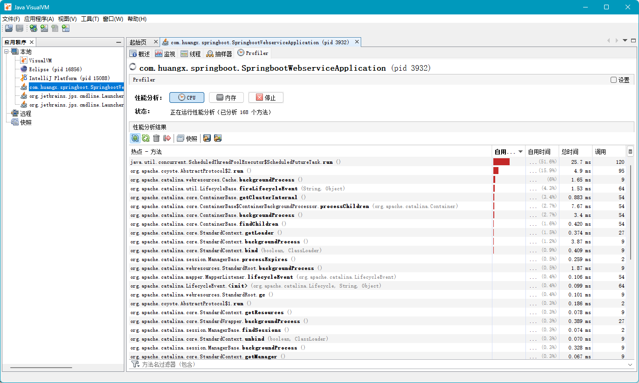639x383 pixels.
Task: Click the results table vertical scrollbar
Action: [630, 212]
